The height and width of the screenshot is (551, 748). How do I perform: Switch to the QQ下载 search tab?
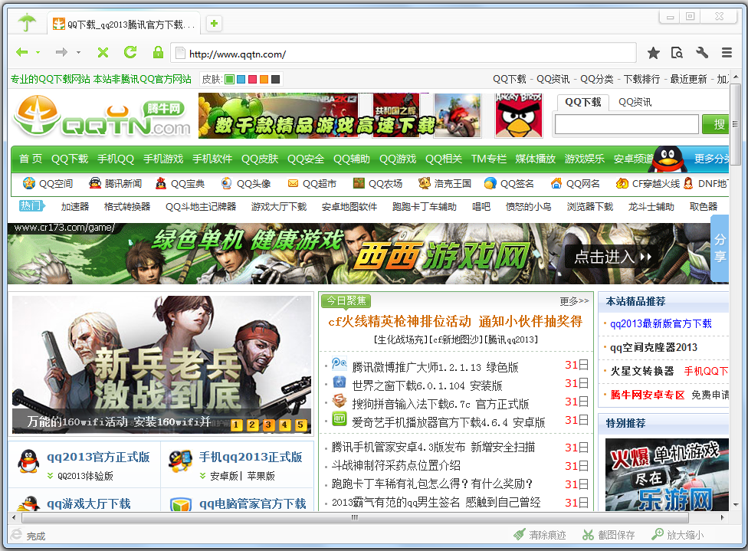tap(583, 102)
